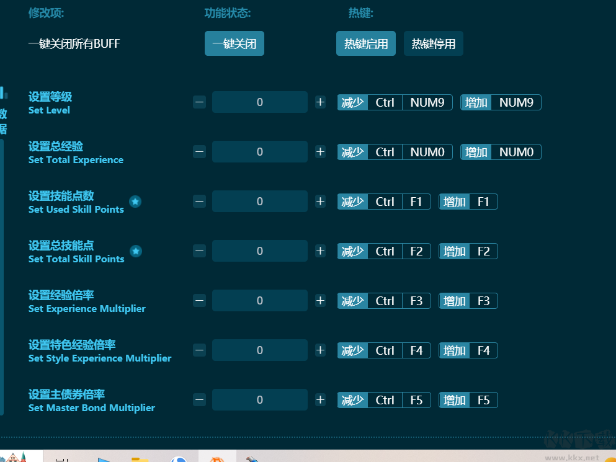Click the Set Used Skill Points value field
Image resolution: width=616 pixels, height=462 pixels.
click(x=260, y=201)
